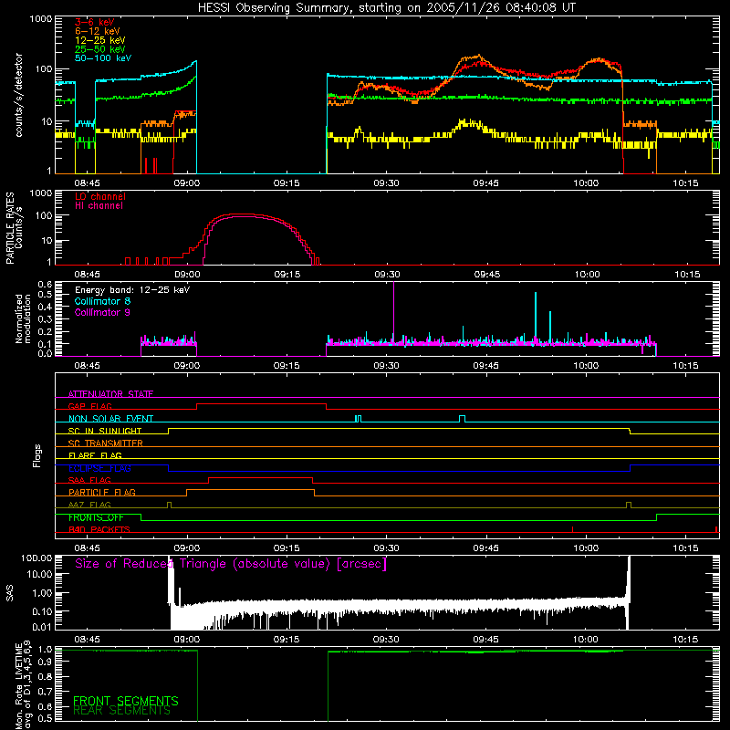This screenshot has width=730, height=730.
Task: Click the vertical Flags axis title
Action: point(36,455)
